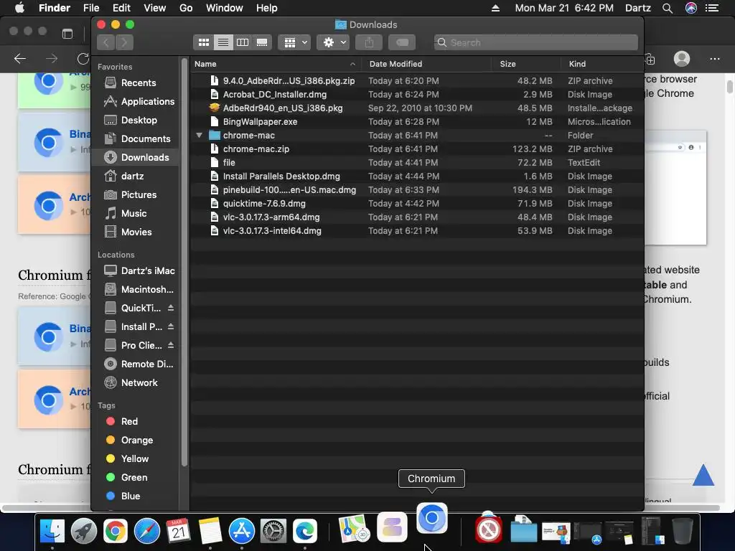735x551 pixels.
Task: Open the dartz home folder
Action: click(x=136, y=176)
